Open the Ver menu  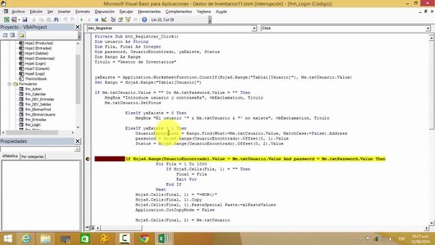pos(50,12)
